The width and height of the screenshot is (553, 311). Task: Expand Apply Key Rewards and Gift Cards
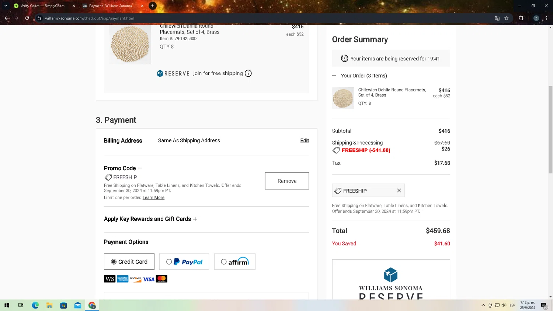point(195,219)
